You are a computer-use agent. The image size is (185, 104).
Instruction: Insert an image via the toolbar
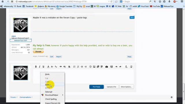tap(94, 67)
